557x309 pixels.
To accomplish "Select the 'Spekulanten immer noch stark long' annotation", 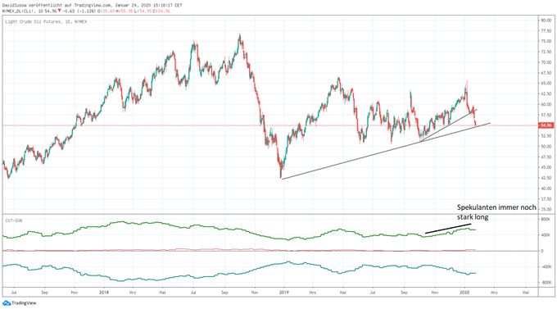I will click(496, 212).
